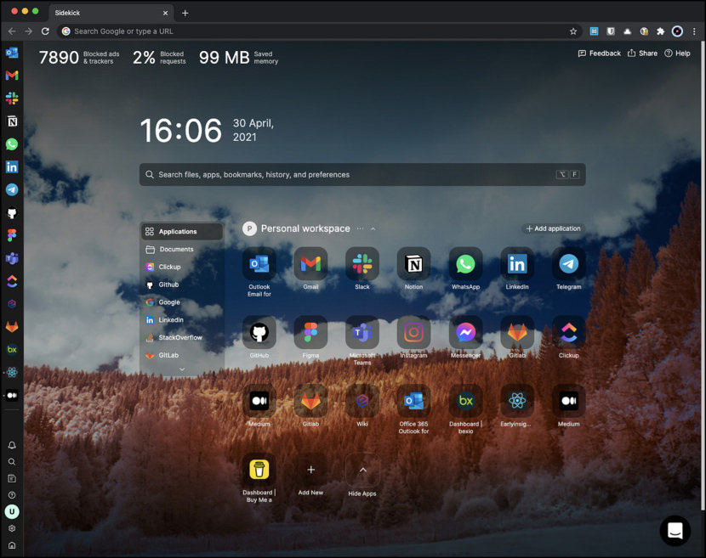Screen dimensions: 706x558
Task: Hide apps using the Hide Apps control
Action: 362,471
